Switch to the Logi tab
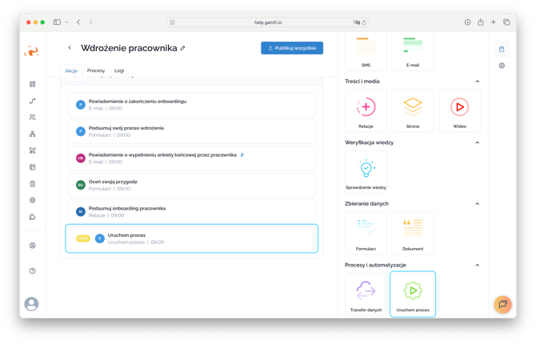The height and width of the screenshot is (344, 536). coord(119,70)
